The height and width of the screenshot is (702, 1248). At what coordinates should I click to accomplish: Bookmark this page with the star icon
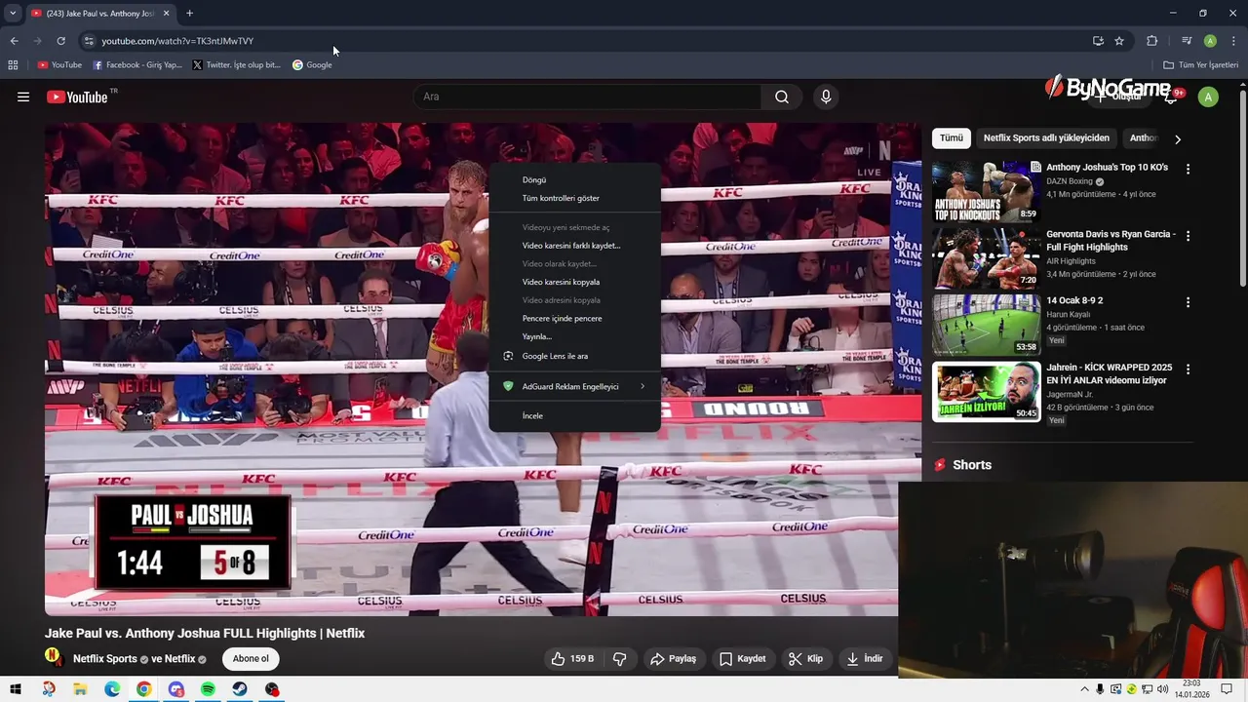coord(1119,41)
